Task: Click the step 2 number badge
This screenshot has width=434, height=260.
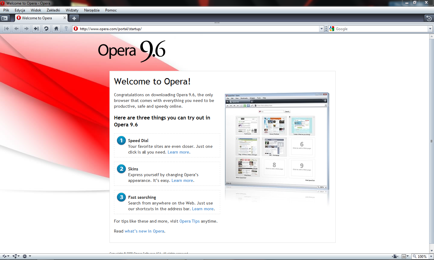Action: tap(121, 169)
